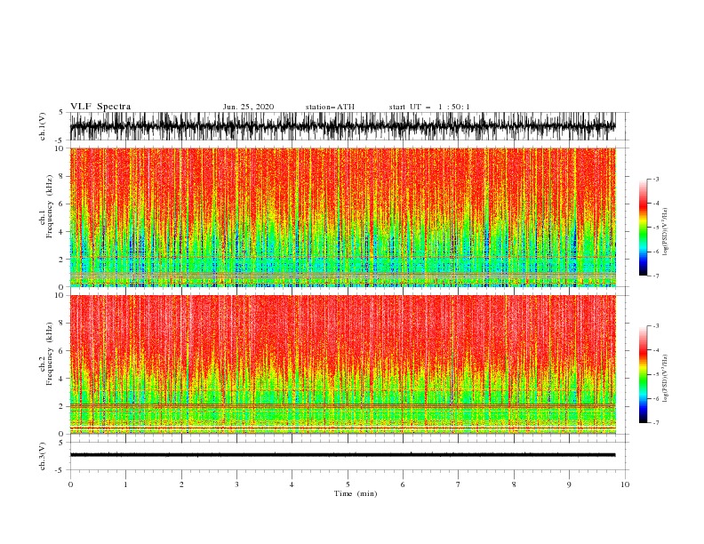Click time axis tick label "6"
Image resolution: width=704 pixels, height=544 pixels.
tap(403, 484)
